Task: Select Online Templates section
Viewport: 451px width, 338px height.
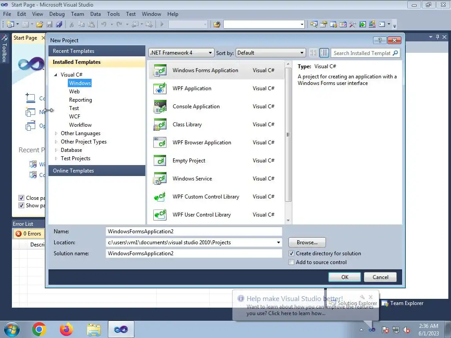Action: click(97, 171)
